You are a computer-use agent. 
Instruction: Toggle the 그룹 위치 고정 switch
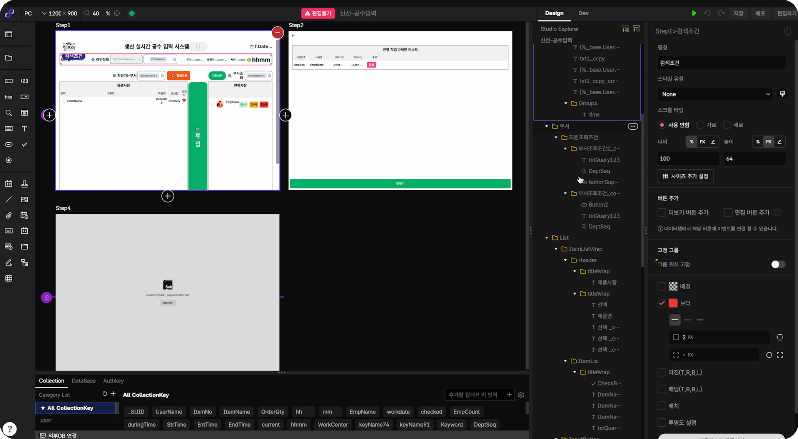(x=778, y=264)
